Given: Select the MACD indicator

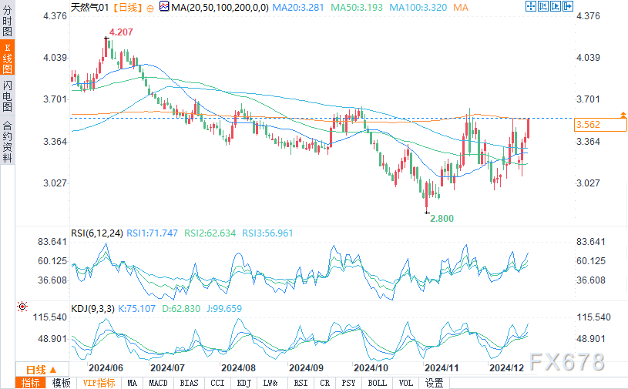Looking at the screenshot, I should click(x=158, y=383).
